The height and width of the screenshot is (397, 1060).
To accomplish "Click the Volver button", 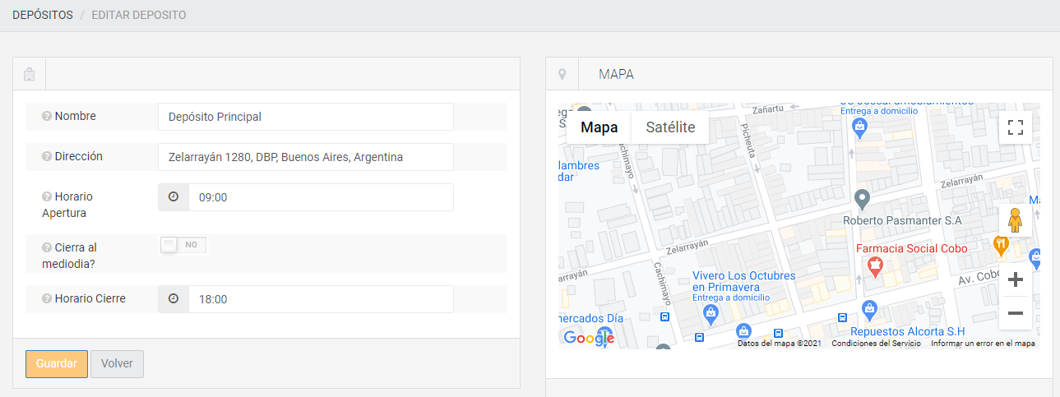I will coord(117,364).
